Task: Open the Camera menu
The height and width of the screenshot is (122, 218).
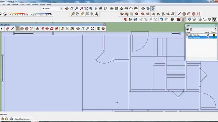Action: pos(15,4)
